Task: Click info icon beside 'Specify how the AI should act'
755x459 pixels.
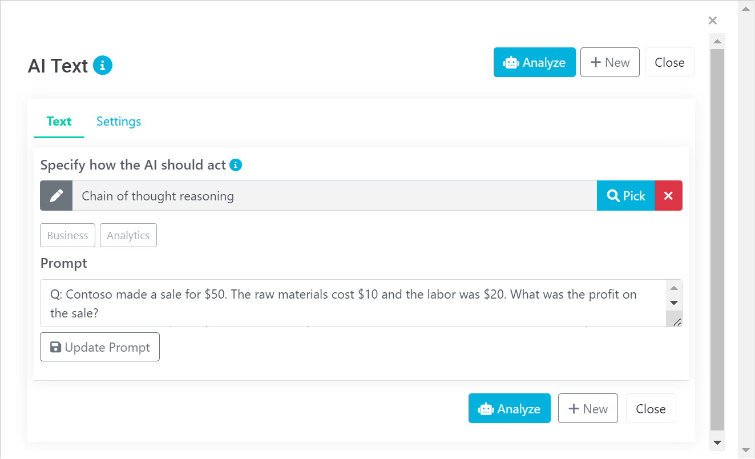Action: [x=235, y=165]
